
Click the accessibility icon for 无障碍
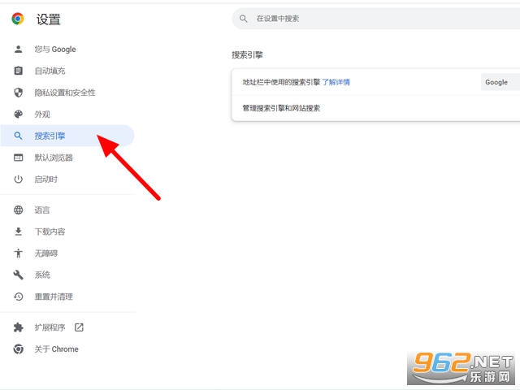tap(19, 253)
